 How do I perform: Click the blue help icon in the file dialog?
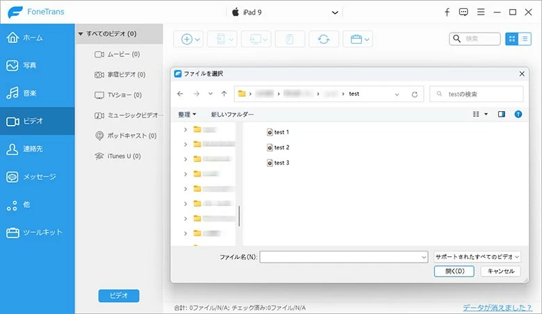point(518,114)
